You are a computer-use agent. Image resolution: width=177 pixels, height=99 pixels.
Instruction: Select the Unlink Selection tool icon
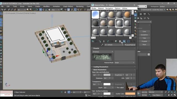(x=12, y=10)
